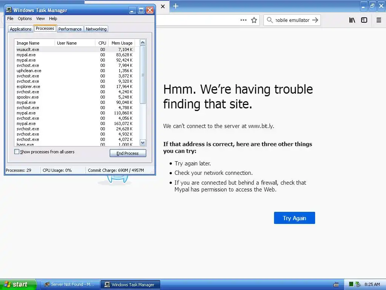This screenshot has height=290, width=386.
Task: Click the search magnifier icon in browser
Action: pyautogui.click(x=270, y=20)
